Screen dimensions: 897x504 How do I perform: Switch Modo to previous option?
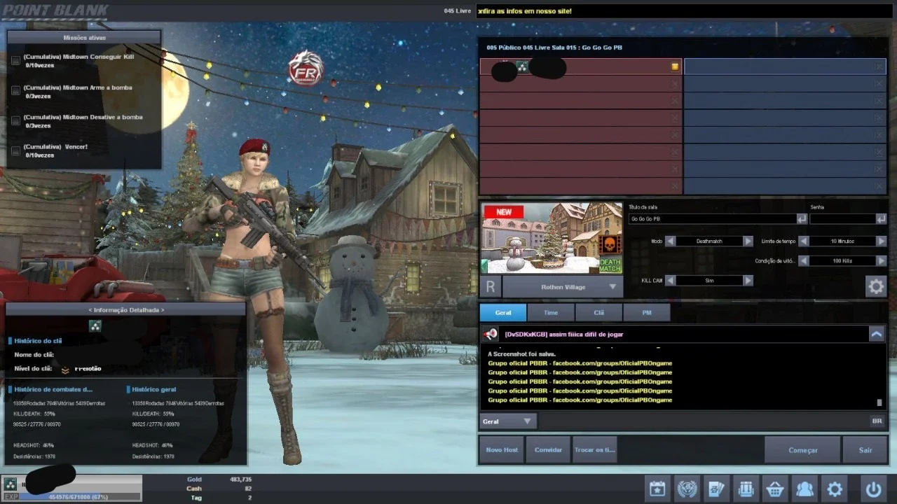point(670,241)
